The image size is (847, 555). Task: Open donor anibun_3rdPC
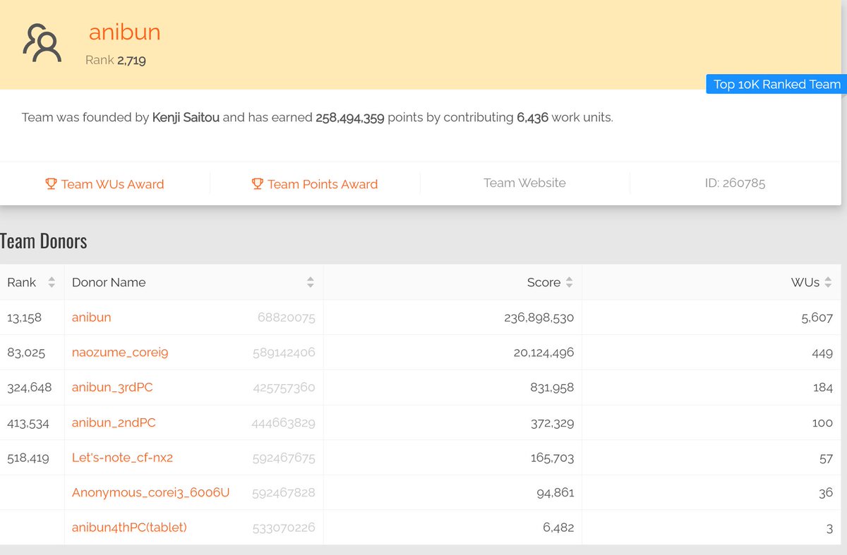tap(112, 387)
